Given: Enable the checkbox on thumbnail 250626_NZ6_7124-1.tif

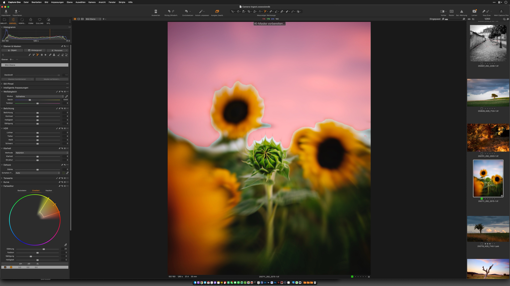Looking at the screenshot, I should tap(482, 109).
